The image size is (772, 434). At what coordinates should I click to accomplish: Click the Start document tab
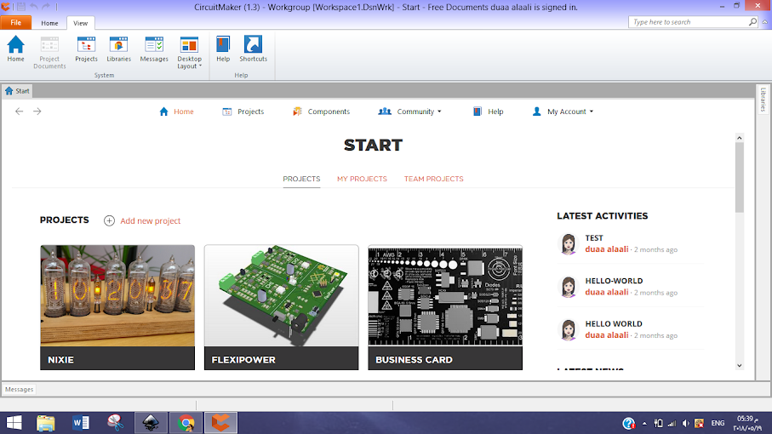tap(17, 91)
